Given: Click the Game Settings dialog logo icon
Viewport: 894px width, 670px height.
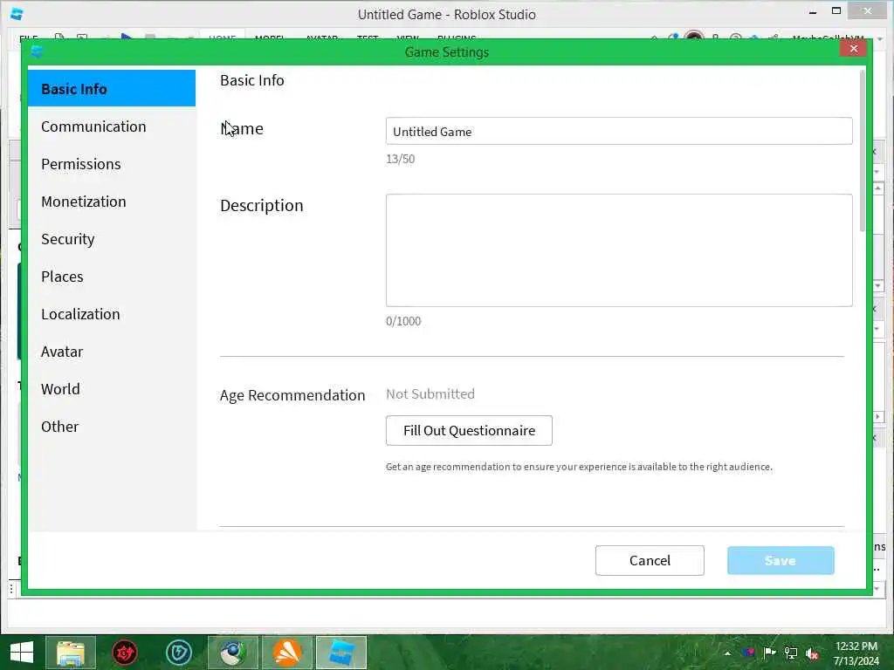Looking at the screenshot, I should point(38,51).
